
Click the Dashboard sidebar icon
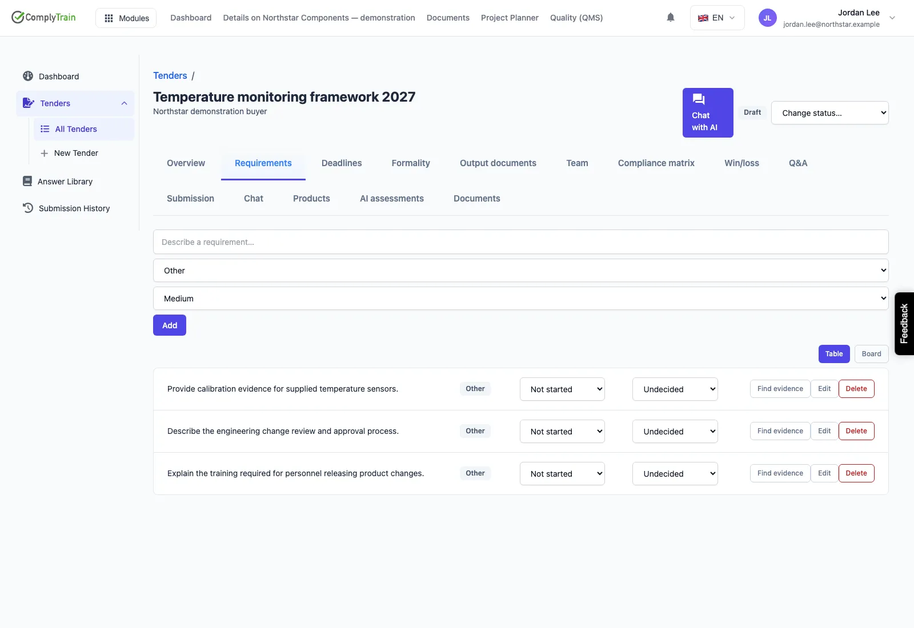28,76
